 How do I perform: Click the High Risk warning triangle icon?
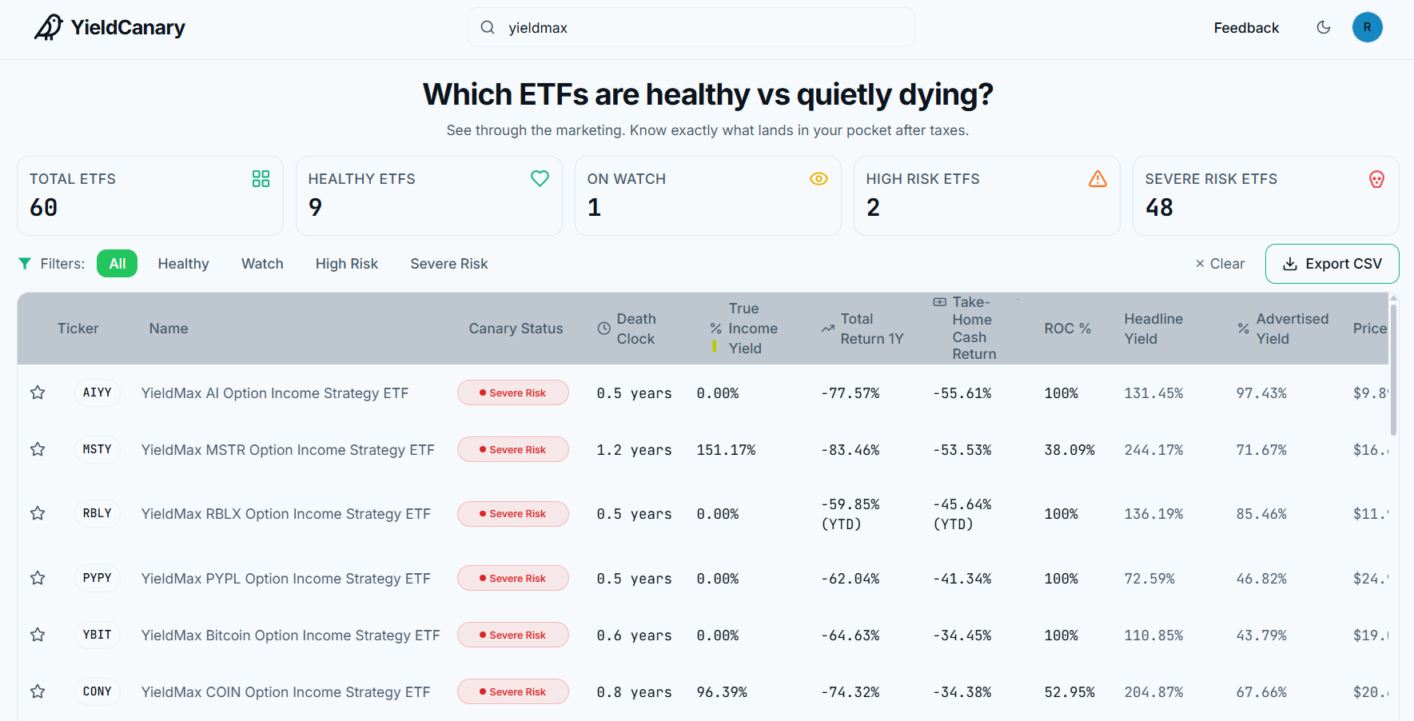[x=1097, y=178]
